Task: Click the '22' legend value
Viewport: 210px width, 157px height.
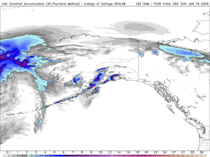Action: pos(156,152)
